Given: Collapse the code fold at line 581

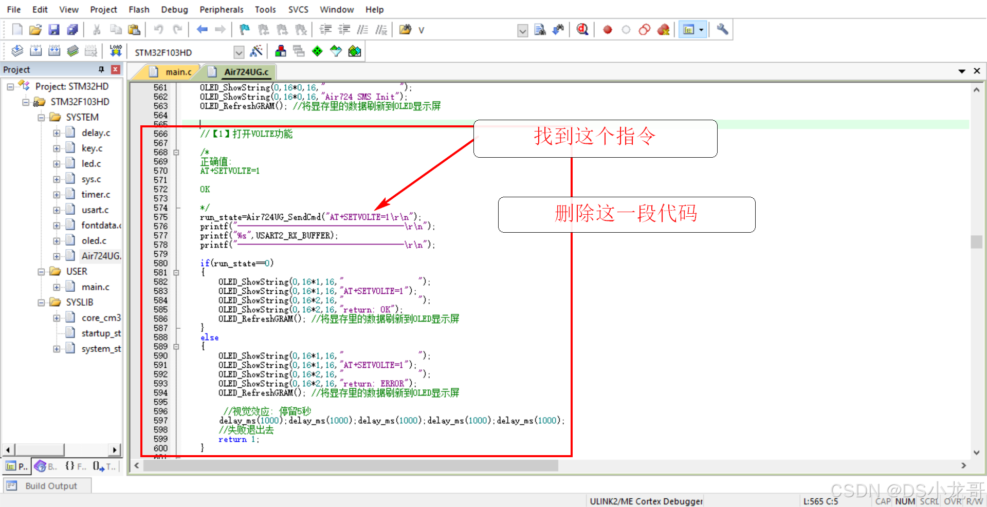Looking at the screenshot, I should pyautogui.click(x=176, y=273).
